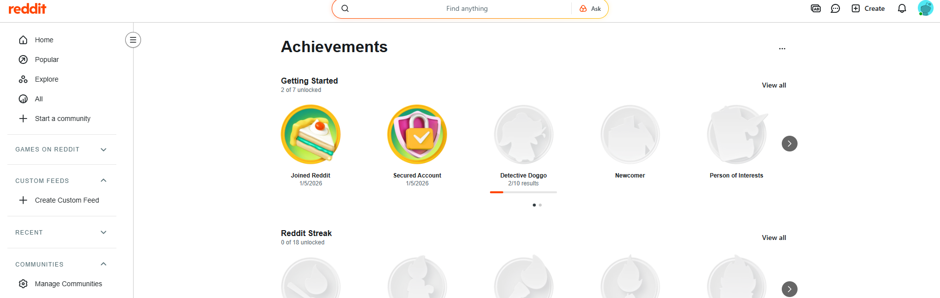Open the Secured Account badge
940x298 pixels.
coord(417,134)
